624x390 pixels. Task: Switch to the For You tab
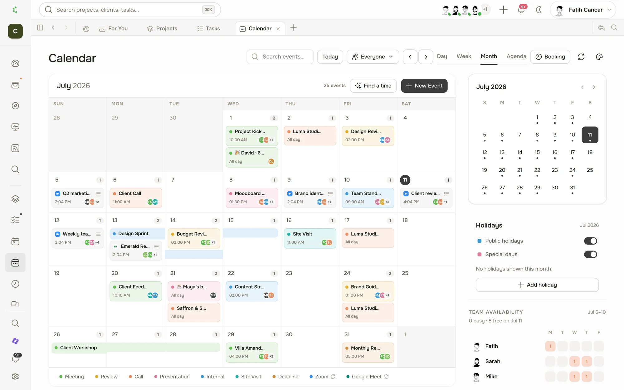[114, 28]
